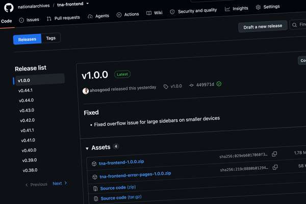The image size is (306, 204).
Task: Click the sha256:029eb601706af3 hash text
Action: point(243,156)
